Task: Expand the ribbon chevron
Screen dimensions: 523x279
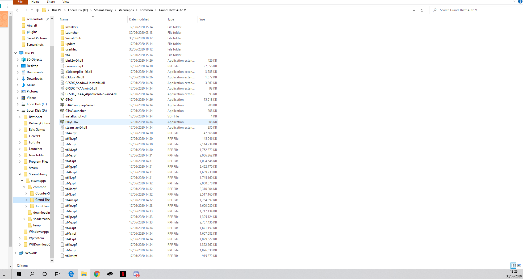Action: click(514, 2)
